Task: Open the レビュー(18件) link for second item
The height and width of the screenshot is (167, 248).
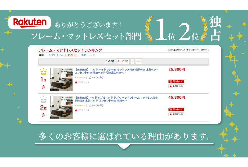Action: coord(95,105)
